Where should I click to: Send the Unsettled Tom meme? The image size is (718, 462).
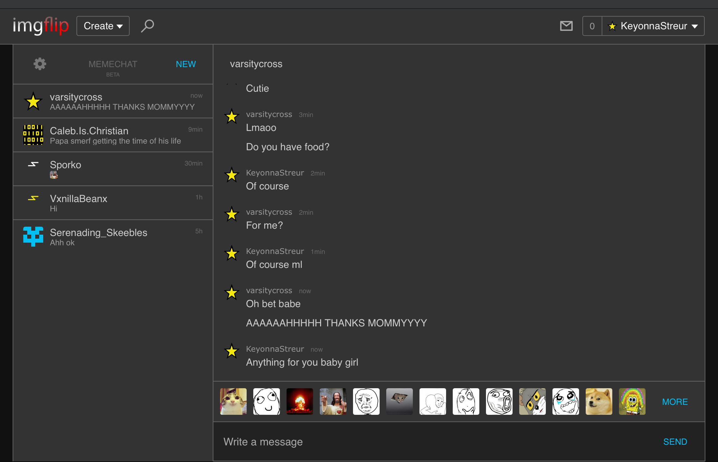pos(533,402)
